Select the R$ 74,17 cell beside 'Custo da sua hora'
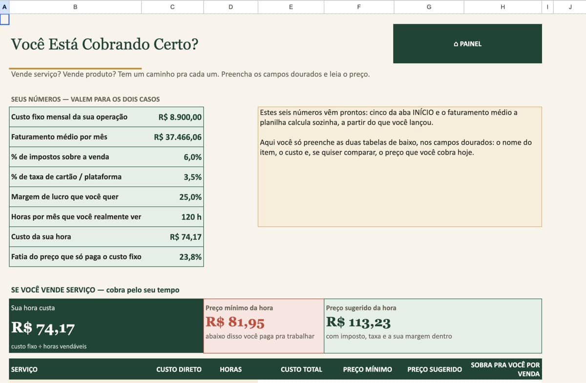Screen dimensions: 586x383 pos(172,237)
